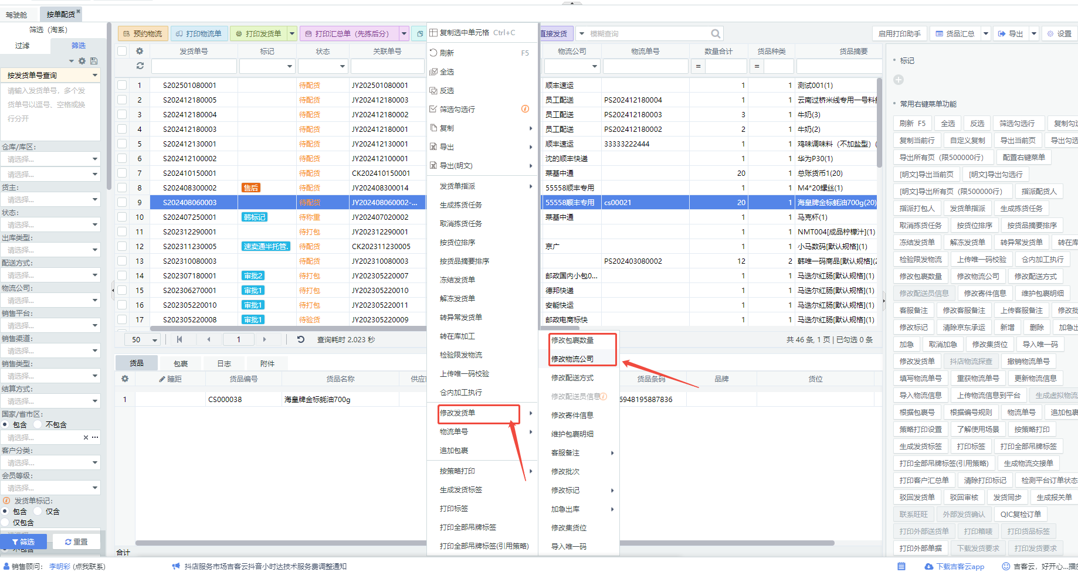The height and width of the screenshot is (572, 1078).
Task: Jump to first page using pagination icon
Action: [179, 339]
